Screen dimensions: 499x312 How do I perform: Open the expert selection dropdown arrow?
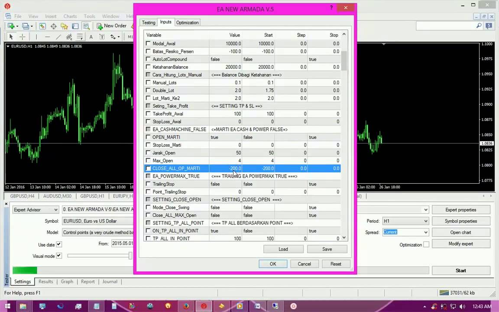425,210
